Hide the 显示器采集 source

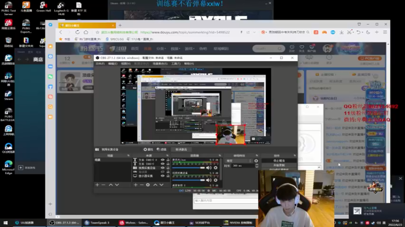(163, 176)
